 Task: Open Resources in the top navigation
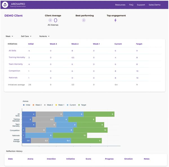point(120,5)
